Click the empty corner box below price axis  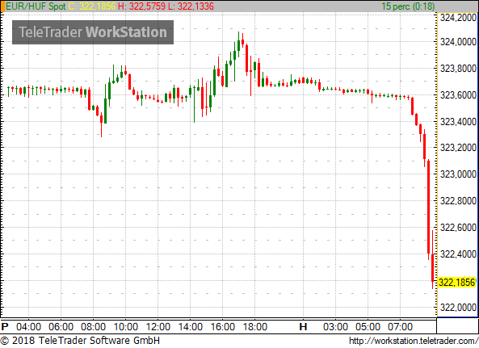[x=457, y=325]
